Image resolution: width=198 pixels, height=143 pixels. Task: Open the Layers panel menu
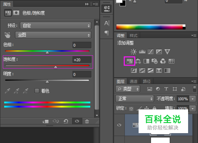194,81
